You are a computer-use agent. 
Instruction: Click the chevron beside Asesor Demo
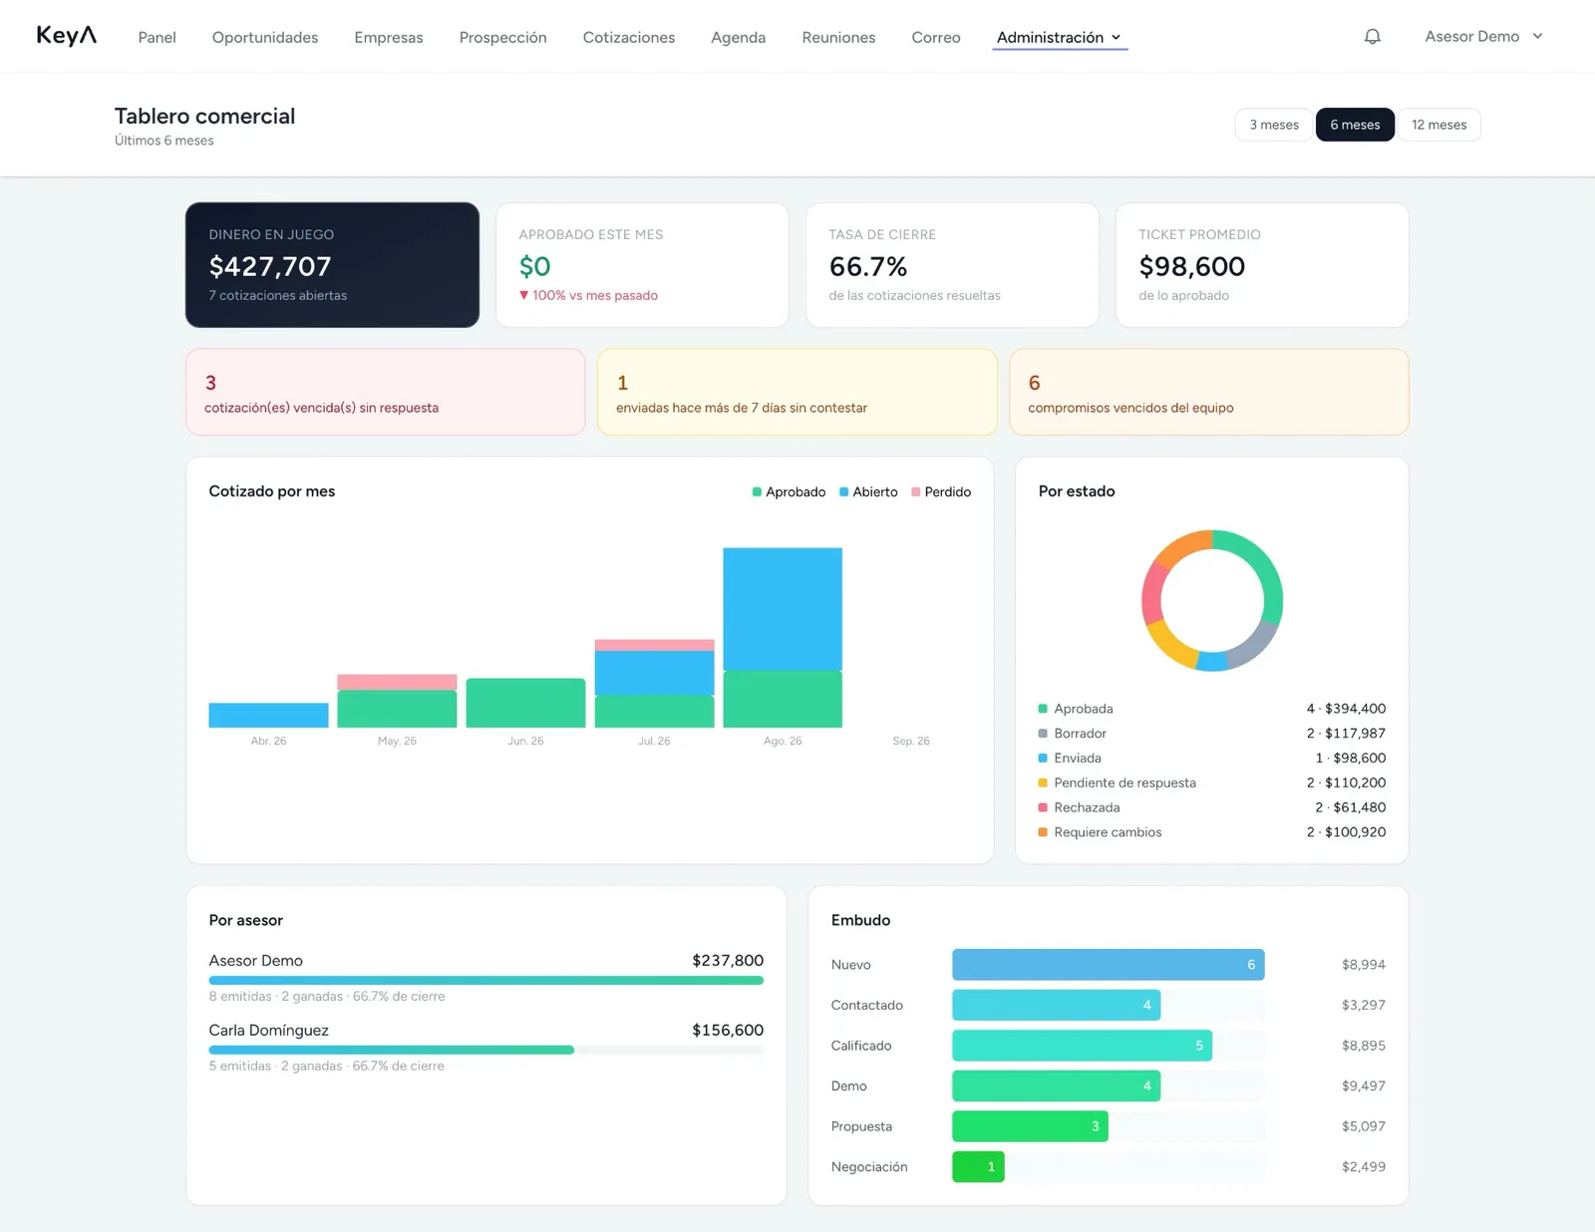[x=1537, y=37]
